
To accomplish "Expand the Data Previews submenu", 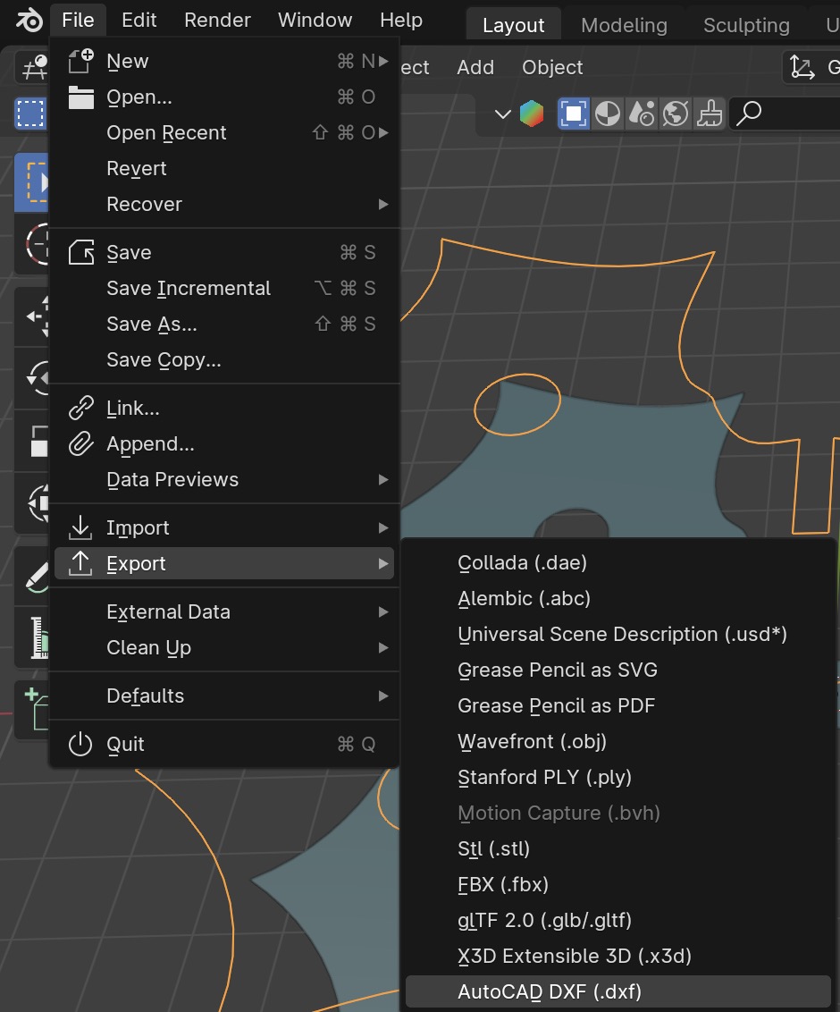I will pyautogui.click(x=224, y=479).
